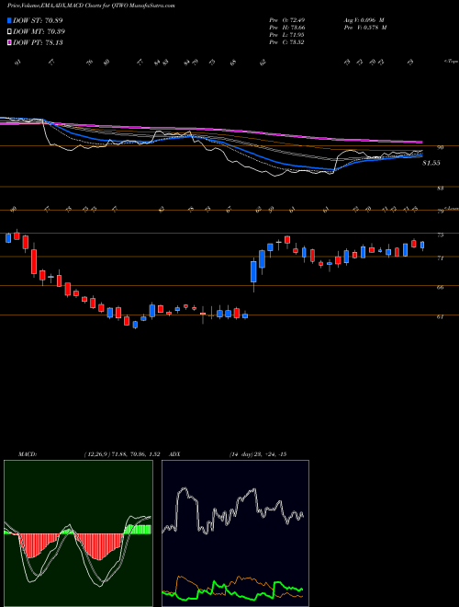This screenshot has width=459, height=607.
Task: Click the white DOW MT legend swatch
Action: point(10,32)
